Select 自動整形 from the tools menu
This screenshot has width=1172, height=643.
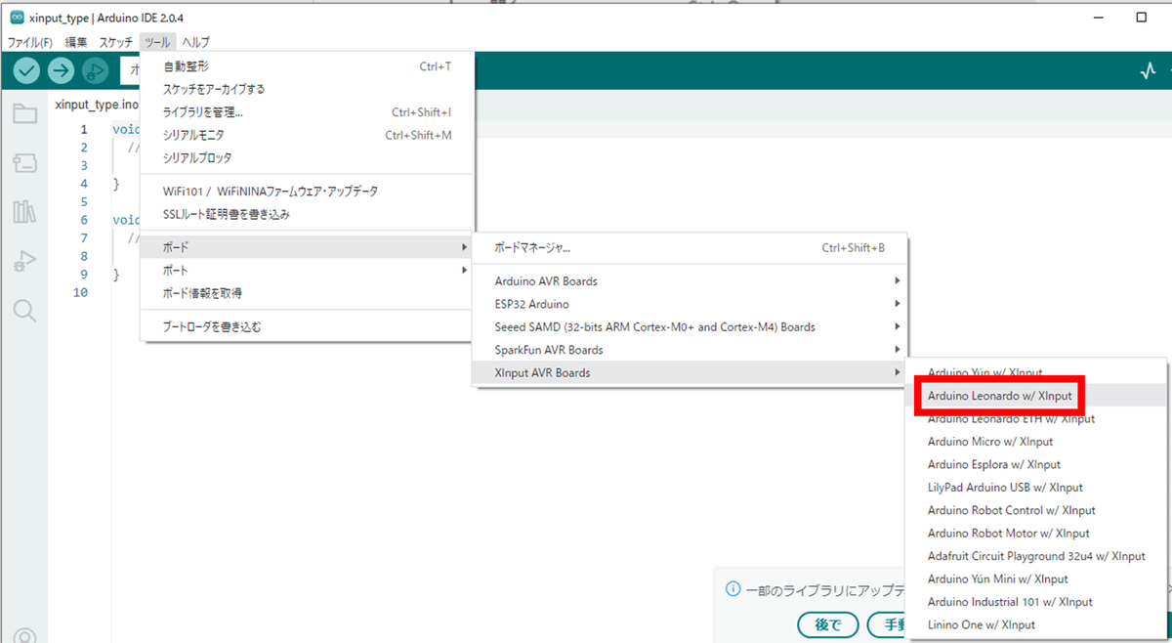(308, 66)
